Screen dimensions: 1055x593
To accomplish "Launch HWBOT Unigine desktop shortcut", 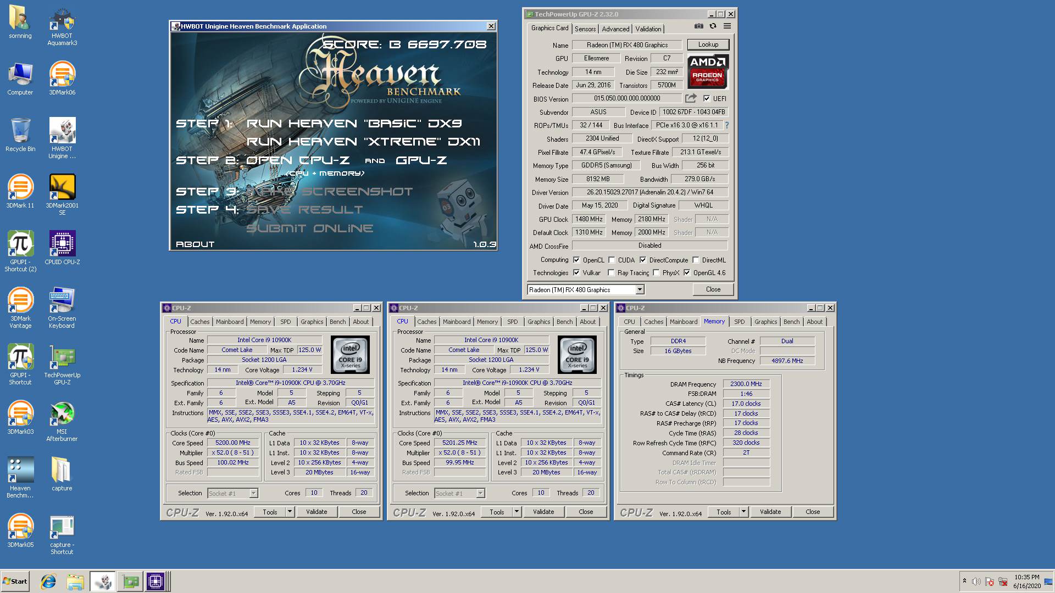I will point(62,139).
